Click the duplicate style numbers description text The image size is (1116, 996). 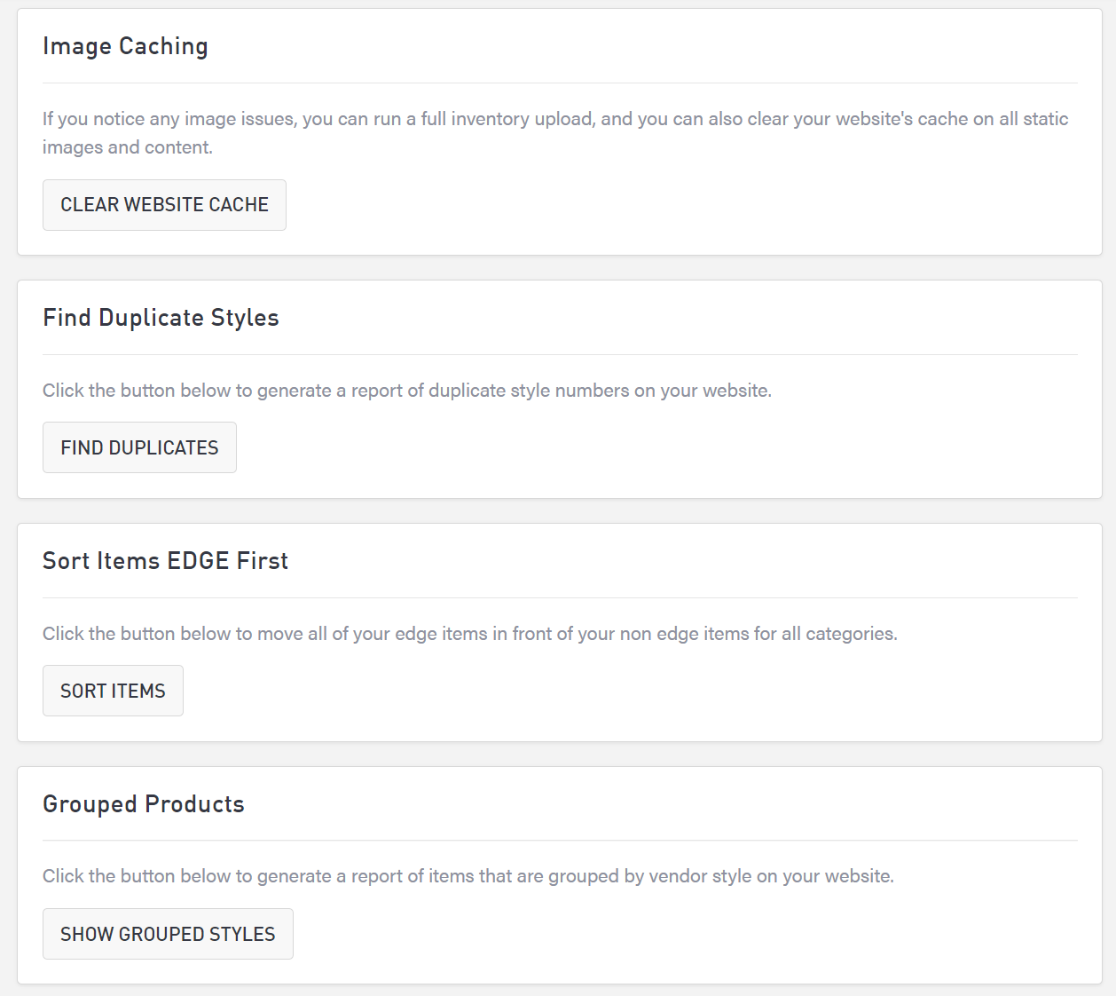[x=406, y=391]
